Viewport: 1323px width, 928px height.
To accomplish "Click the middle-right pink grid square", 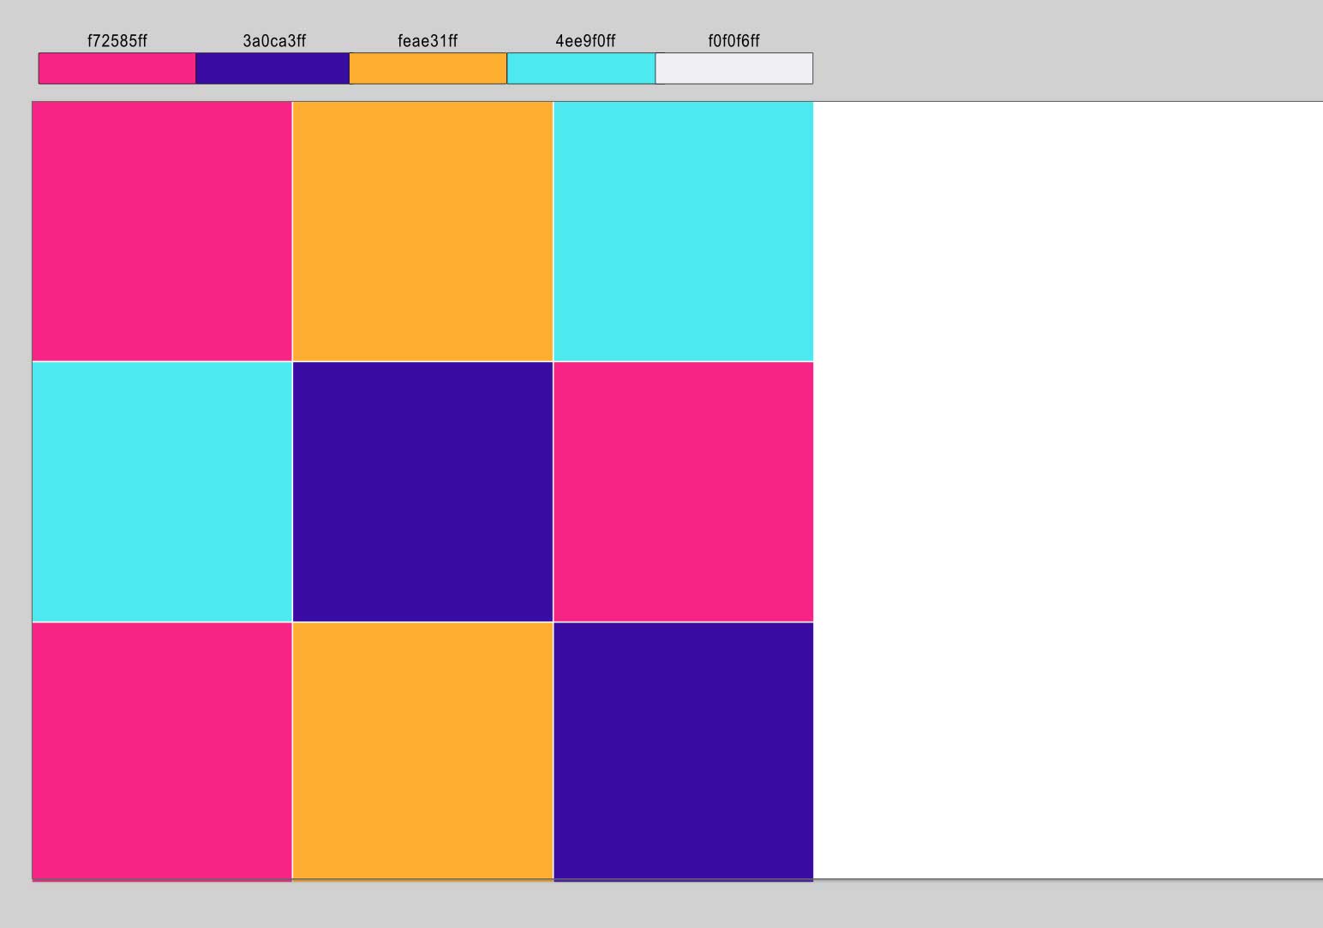I will (x=683, y=491).
